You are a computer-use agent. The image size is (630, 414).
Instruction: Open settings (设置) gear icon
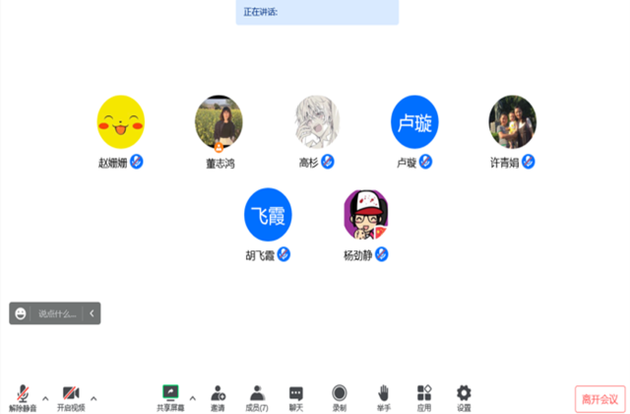tap(464, 393)
